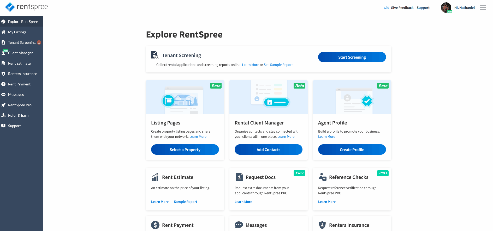This screenshot has width=493, height=231.
Task: Click the Renters Insurance shield sidebar icon
Action: click(x=3, y=74)
